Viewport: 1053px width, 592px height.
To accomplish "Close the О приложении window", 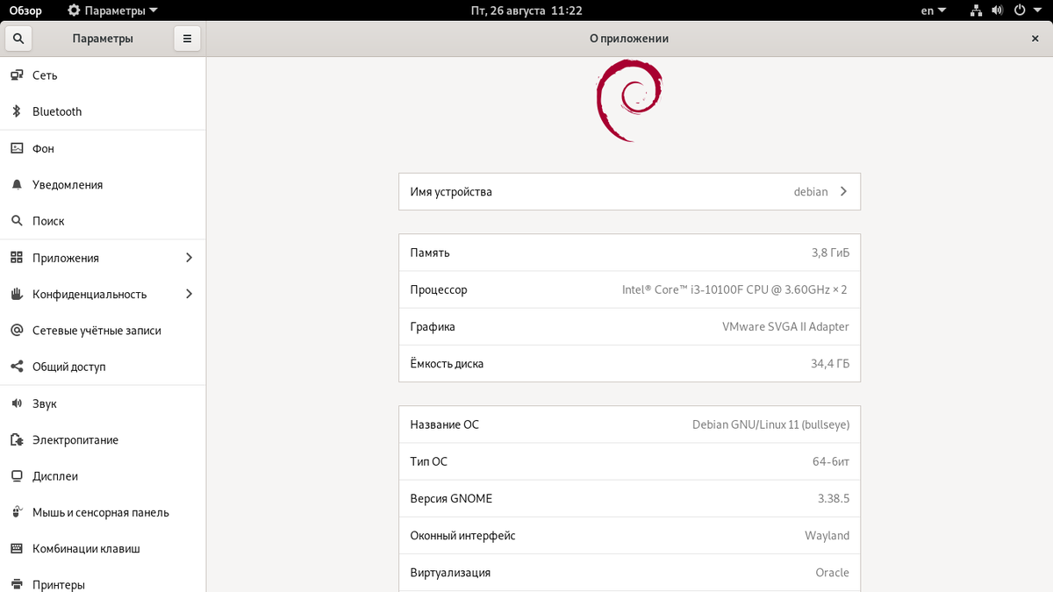I will click(x=1035, y=39).
